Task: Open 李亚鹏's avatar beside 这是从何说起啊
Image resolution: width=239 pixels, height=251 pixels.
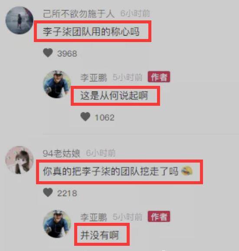Action: coord(57,84)
